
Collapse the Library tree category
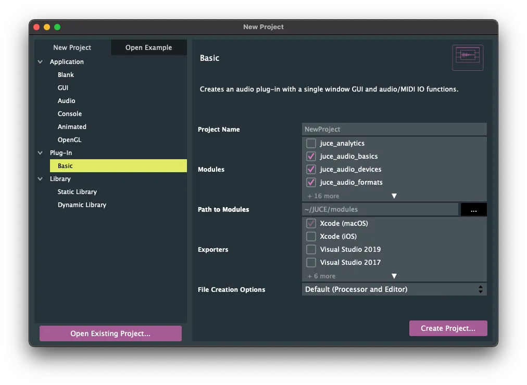pos(40,179)
